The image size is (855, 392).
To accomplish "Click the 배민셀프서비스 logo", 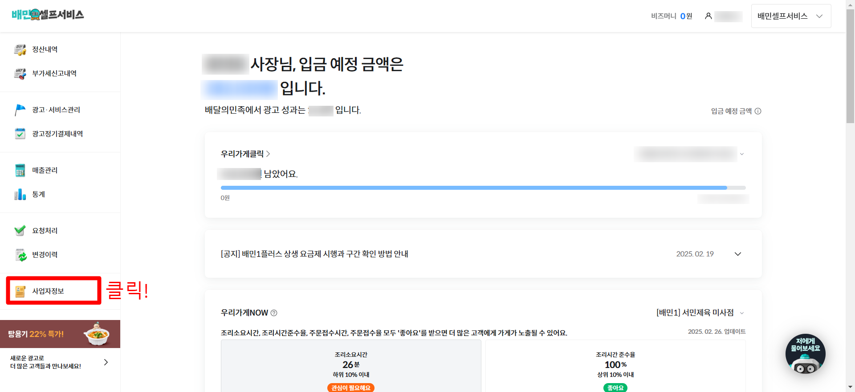I will [48, 15].
